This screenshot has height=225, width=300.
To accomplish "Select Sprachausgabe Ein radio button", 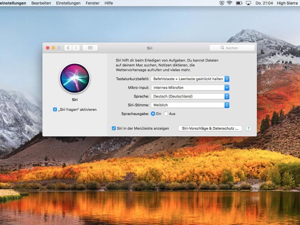I will [153, 114].
